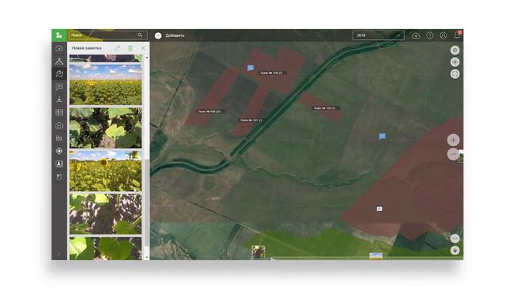Open the structure hierarchy icon in sidebar
The height and width of the screenshot is (289, 515).
[59, 61]
